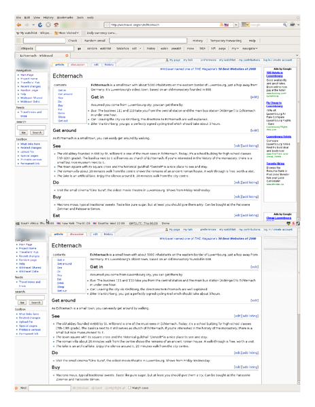315x407 pixels.
Task: Open the navigate dropdown in Wikipedia toolbar
Action: pyautogui.click(x=250, y=48)
